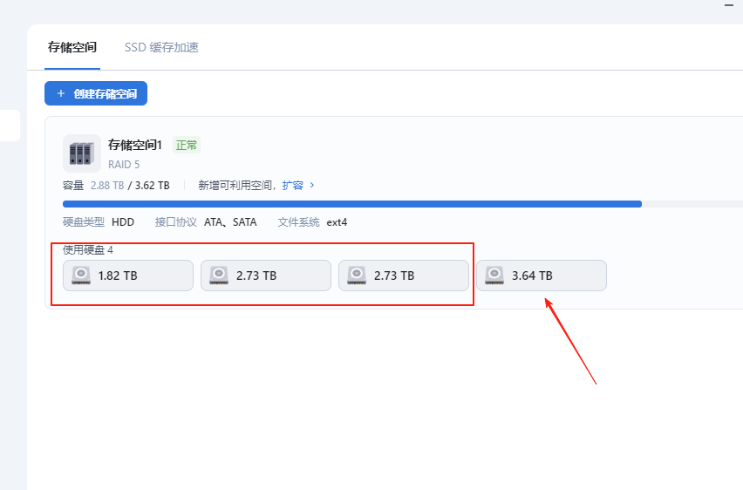Click the HDD disk type value
The width and height of the screenshot is (743, 490).
click(123, 222)
